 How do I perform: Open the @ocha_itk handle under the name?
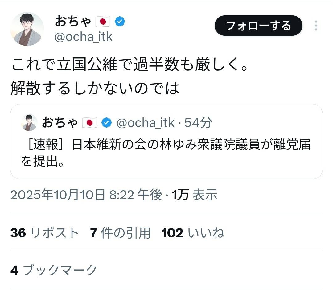(x=83, y=37)
